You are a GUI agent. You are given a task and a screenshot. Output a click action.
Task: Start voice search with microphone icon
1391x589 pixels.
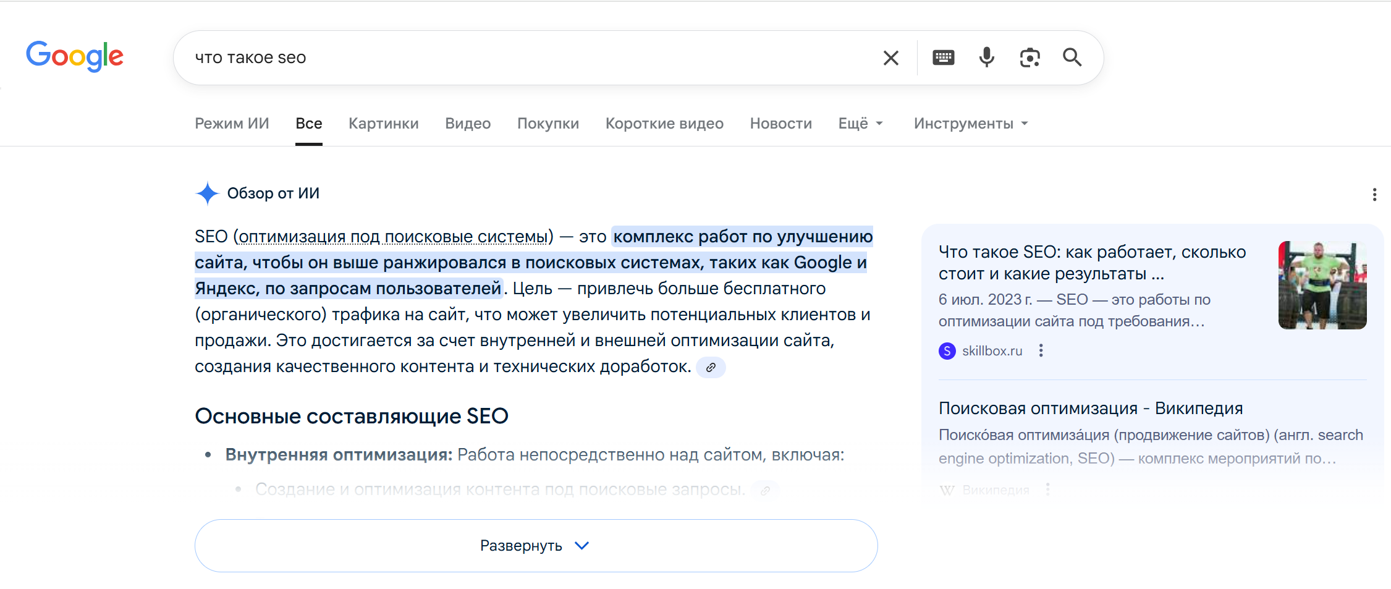pyautogui.click(x=987, y=57)
